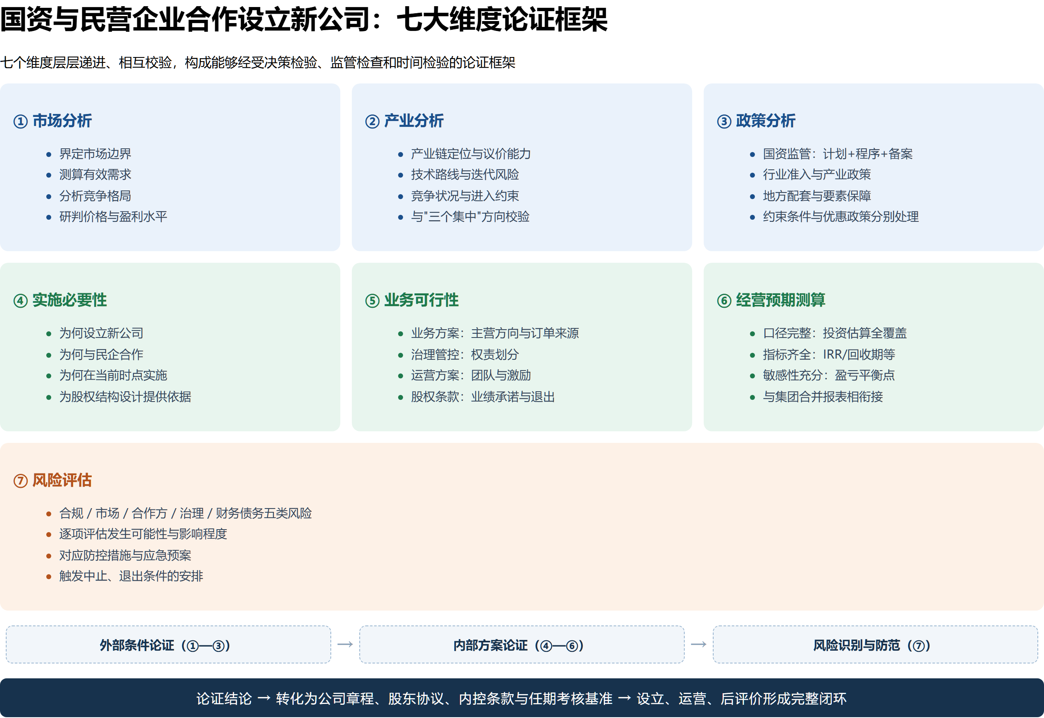Click bullet 地方配套与要素保障

pos(817,196)
